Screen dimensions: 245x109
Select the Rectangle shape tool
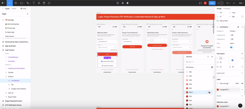[21, 3]
